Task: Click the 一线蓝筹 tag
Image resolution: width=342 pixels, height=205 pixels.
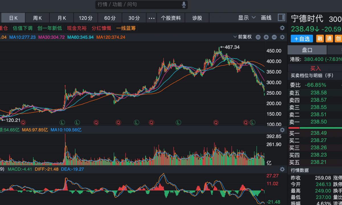Action: point(126,28)
